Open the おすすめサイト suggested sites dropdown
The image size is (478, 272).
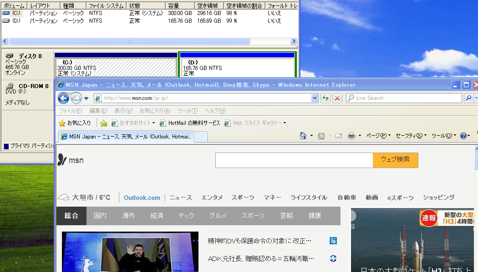[133, 123]
